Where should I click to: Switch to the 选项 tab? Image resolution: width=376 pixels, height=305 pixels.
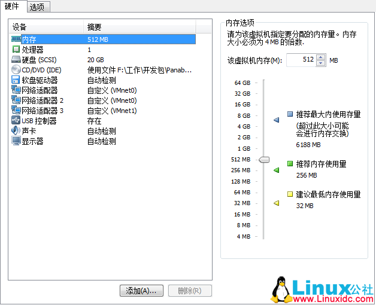[x=38, y=7]
